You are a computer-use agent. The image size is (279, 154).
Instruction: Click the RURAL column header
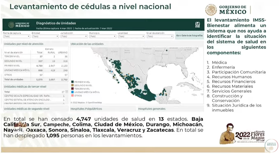pyautogui.click(x=51, y=52)
